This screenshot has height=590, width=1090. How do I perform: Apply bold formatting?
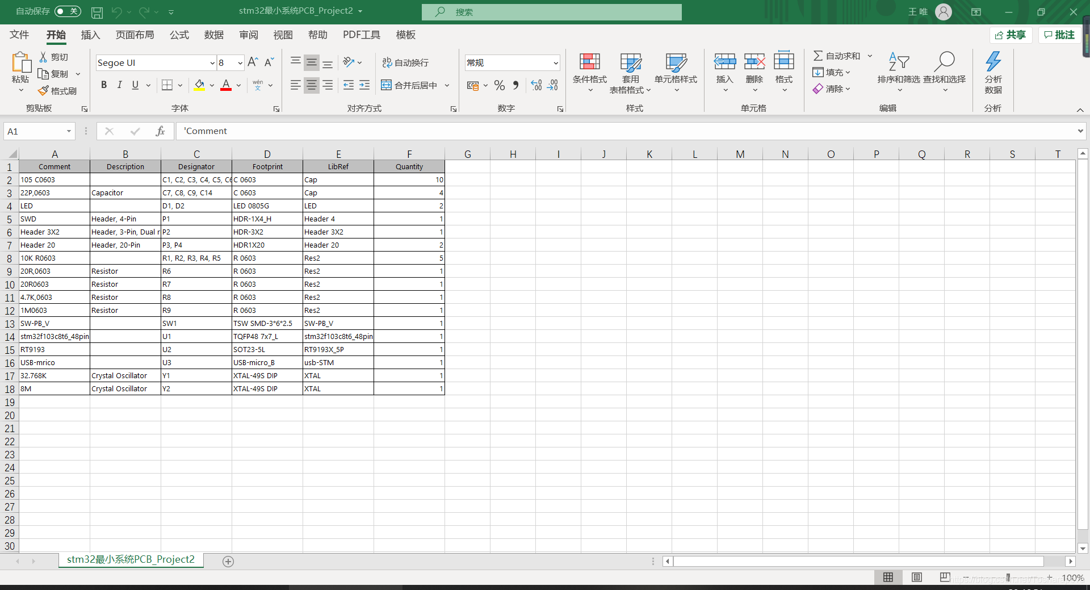104,85
